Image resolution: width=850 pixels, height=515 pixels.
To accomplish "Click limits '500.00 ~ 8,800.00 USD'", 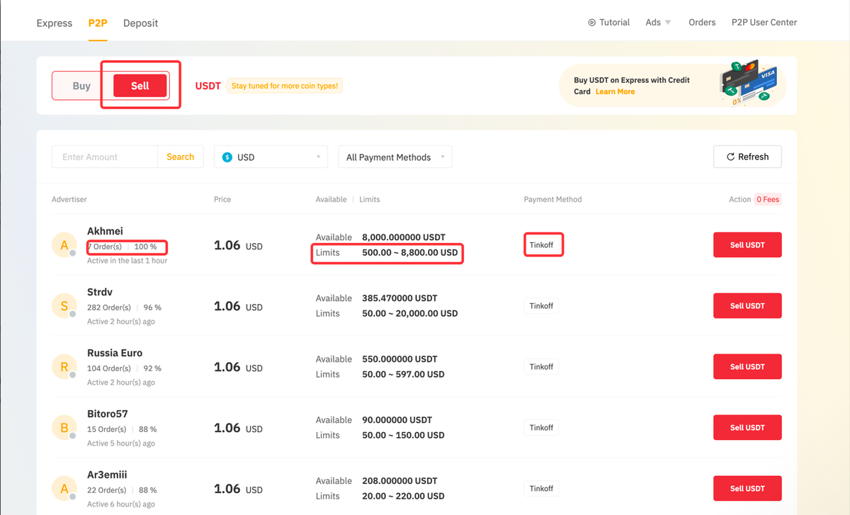I will [410, 252].
